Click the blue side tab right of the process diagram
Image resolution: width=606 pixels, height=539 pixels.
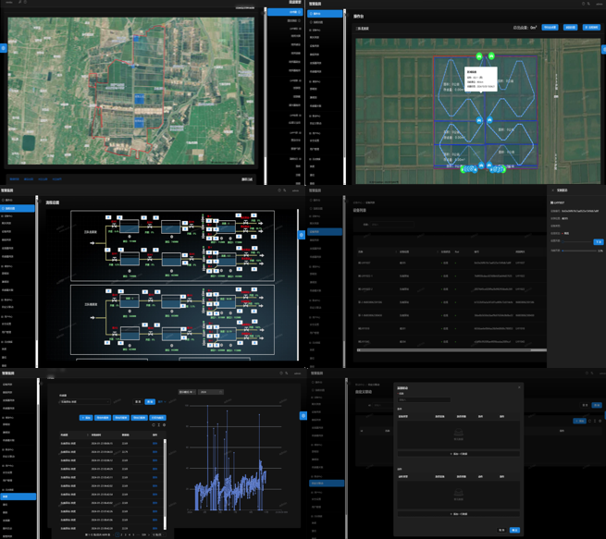pyautogui.click(x=301, y=235)
